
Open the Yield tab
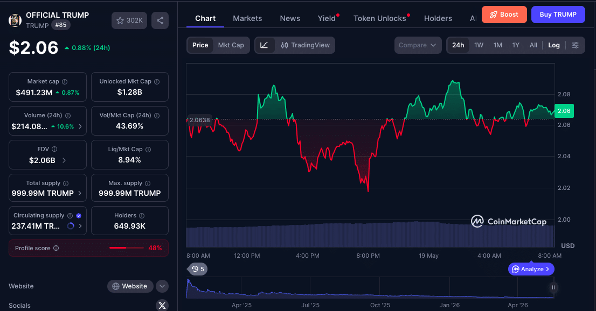[x=327, y=18]
